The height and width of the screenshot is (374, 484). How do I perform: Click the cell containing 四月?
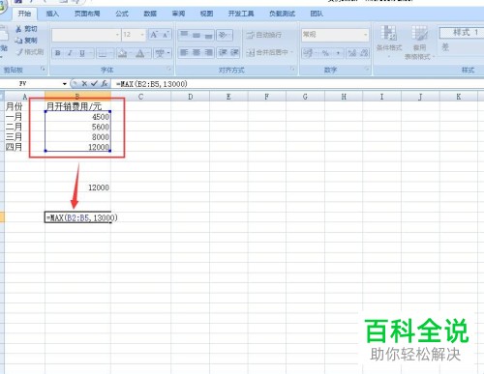25,147
